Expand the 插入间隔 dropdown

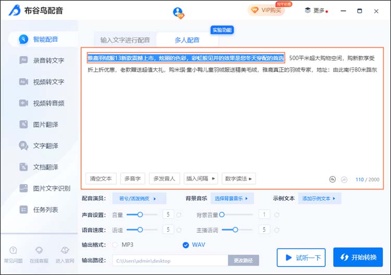pyautogui.click(x=201, y=178)
